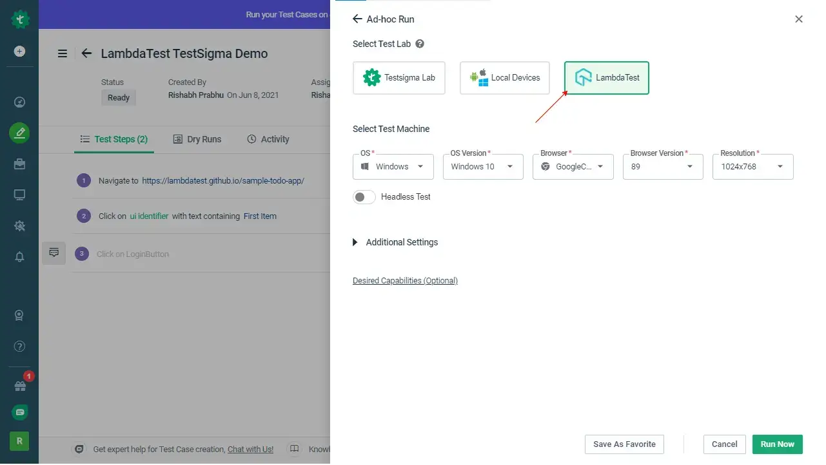Open the OS Version dropdown

click(x=482, y=166)
